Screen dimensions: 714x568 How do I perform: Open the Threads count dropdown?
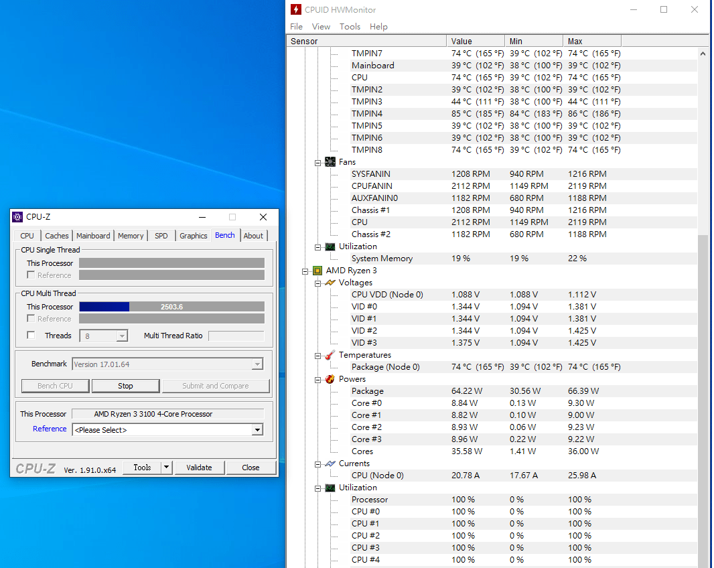coord(122,336)
